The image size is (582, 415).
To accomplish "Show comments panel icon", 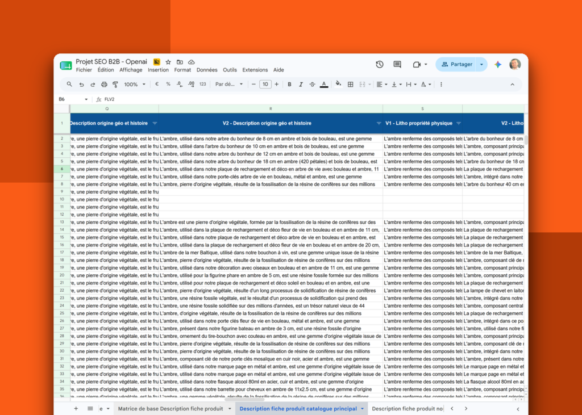I will (397, 64).
